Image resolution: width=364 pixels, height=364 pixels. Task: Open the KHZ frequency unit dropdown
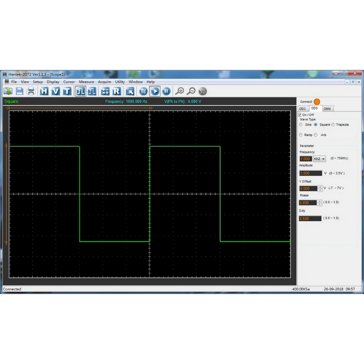pyautogui.click(x=320, y=159)
